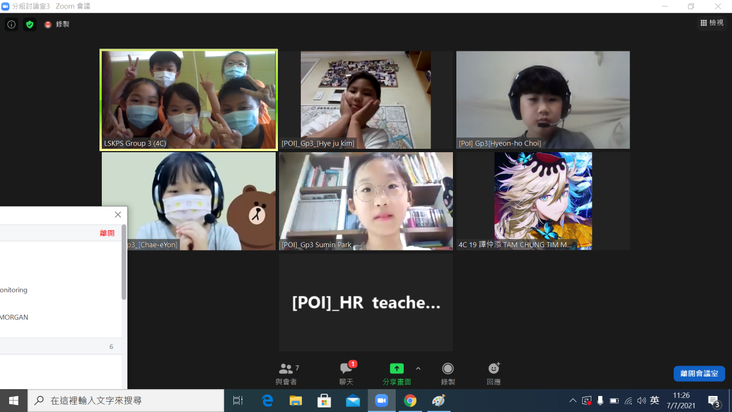
Task: Select the HR teacher video tile
Action: tap(366, 302)
